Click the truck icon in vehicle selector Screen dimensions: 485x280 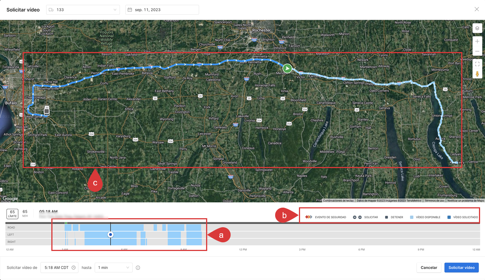(x=51, y=10)
